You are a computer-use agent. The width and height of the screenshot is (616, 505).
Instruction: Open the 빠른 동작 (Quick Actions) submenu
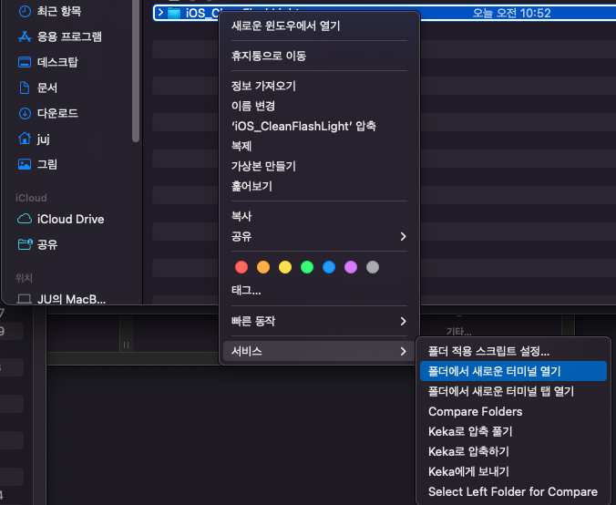click(x=319, y=322)
